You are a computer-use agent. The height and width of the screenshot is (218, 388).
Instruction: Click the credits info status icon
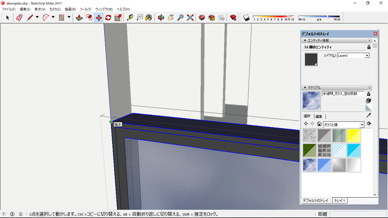[x=12, y=214]
